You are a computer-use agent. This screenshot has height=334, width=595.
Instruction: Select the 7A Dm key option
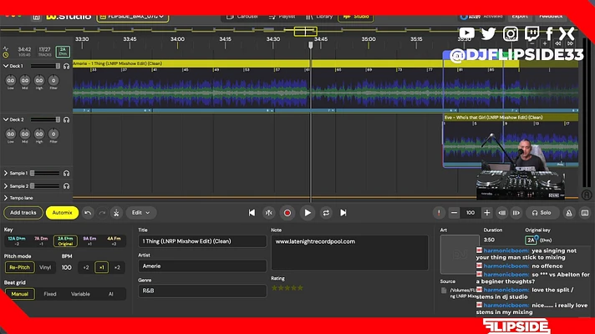coord(41,241)
